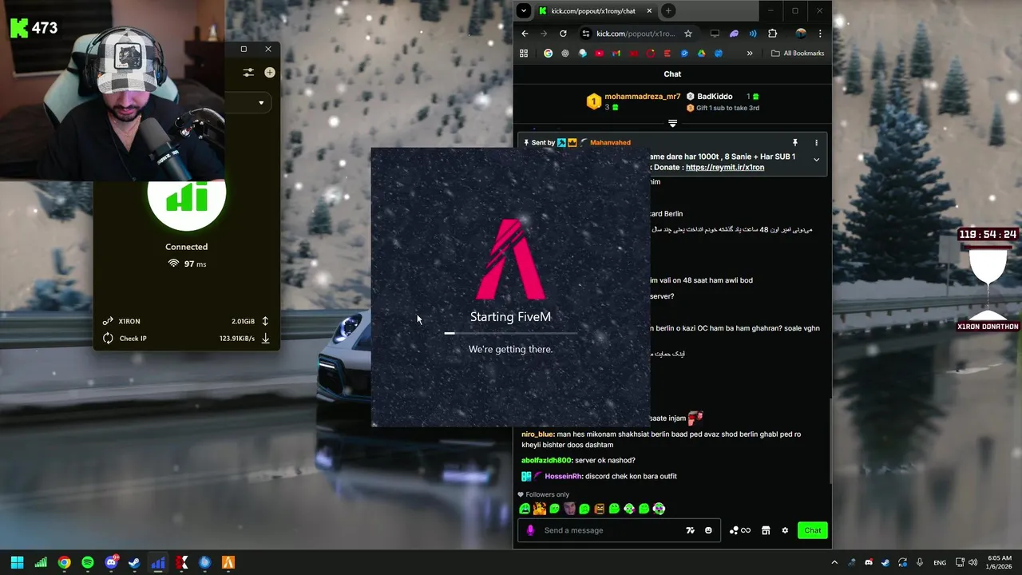Open Spotify from the taskbar
Viewport: 1022px width, 575px height.
click(88, 562)
